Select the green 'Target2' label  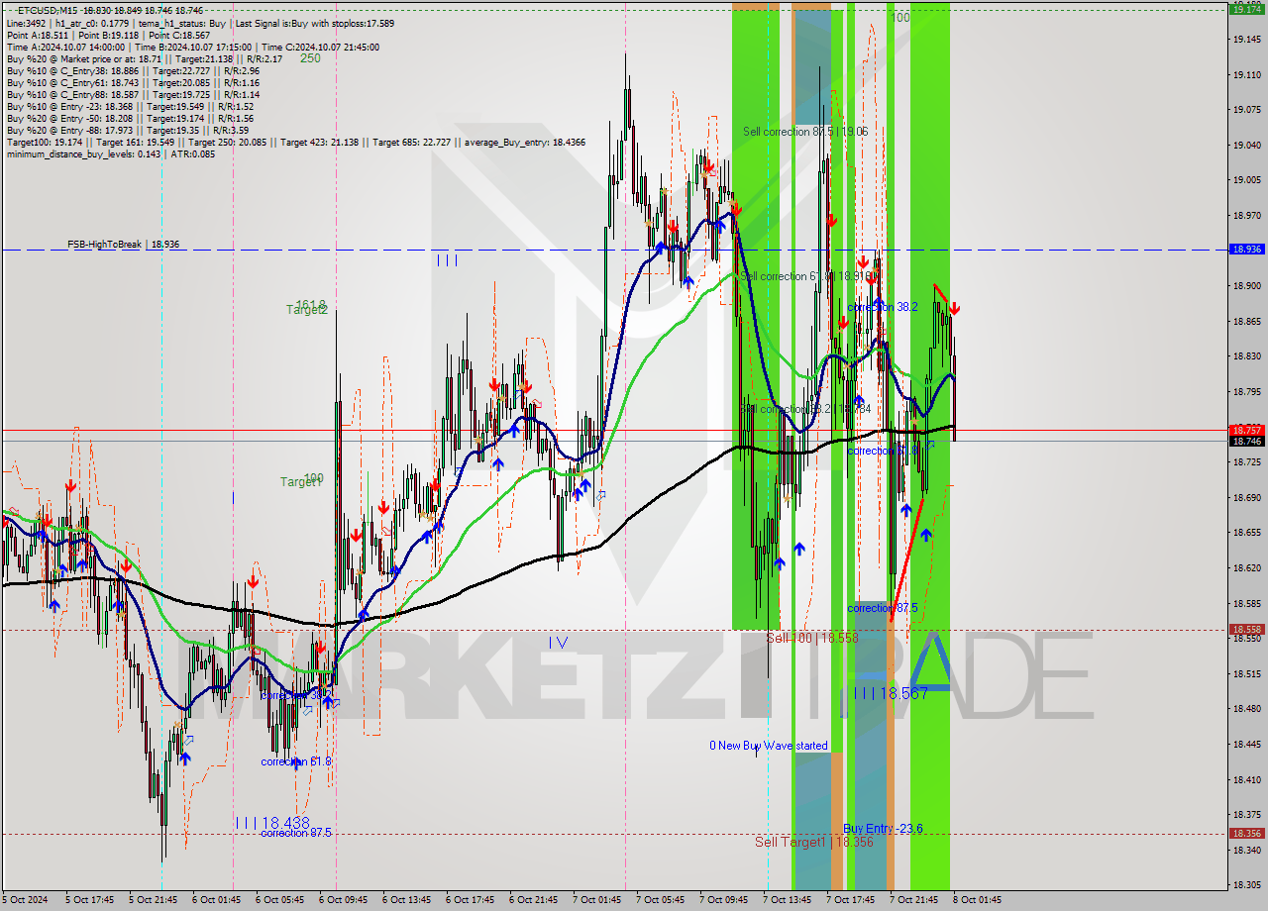coord(306,310)
